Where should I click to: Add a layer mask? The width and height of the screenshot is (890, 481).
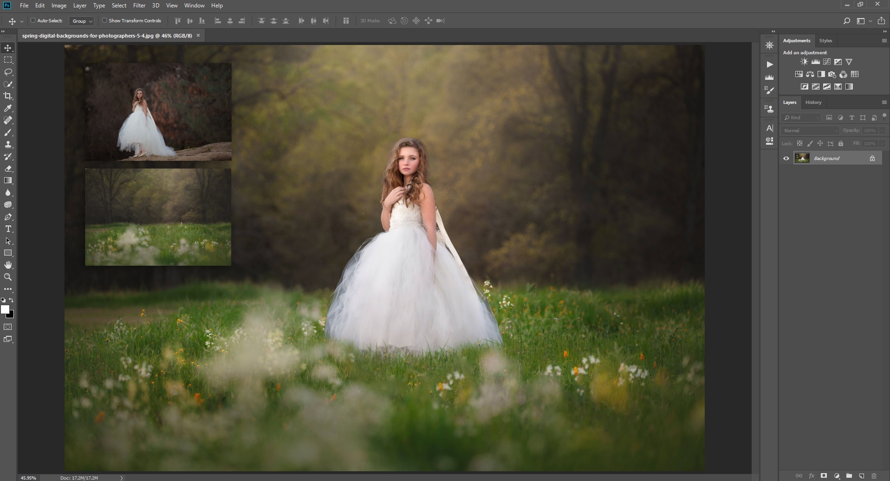click(x=824, y=476)
